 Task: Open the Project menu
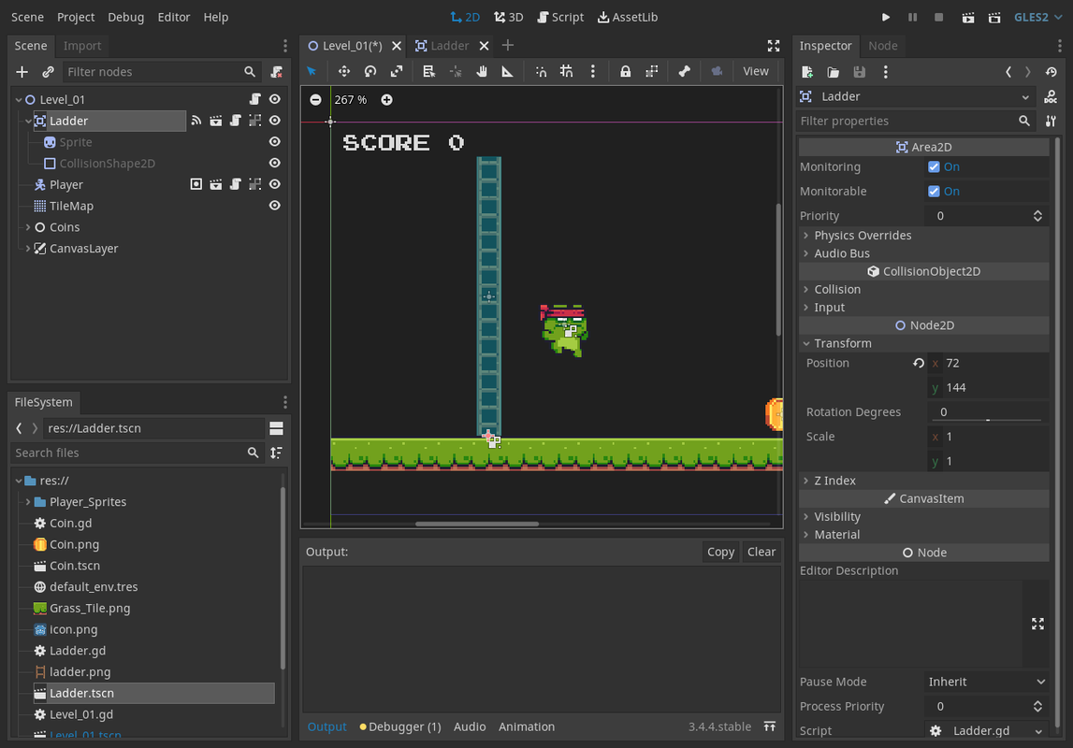pyautogui.click(x=76, y=16)
